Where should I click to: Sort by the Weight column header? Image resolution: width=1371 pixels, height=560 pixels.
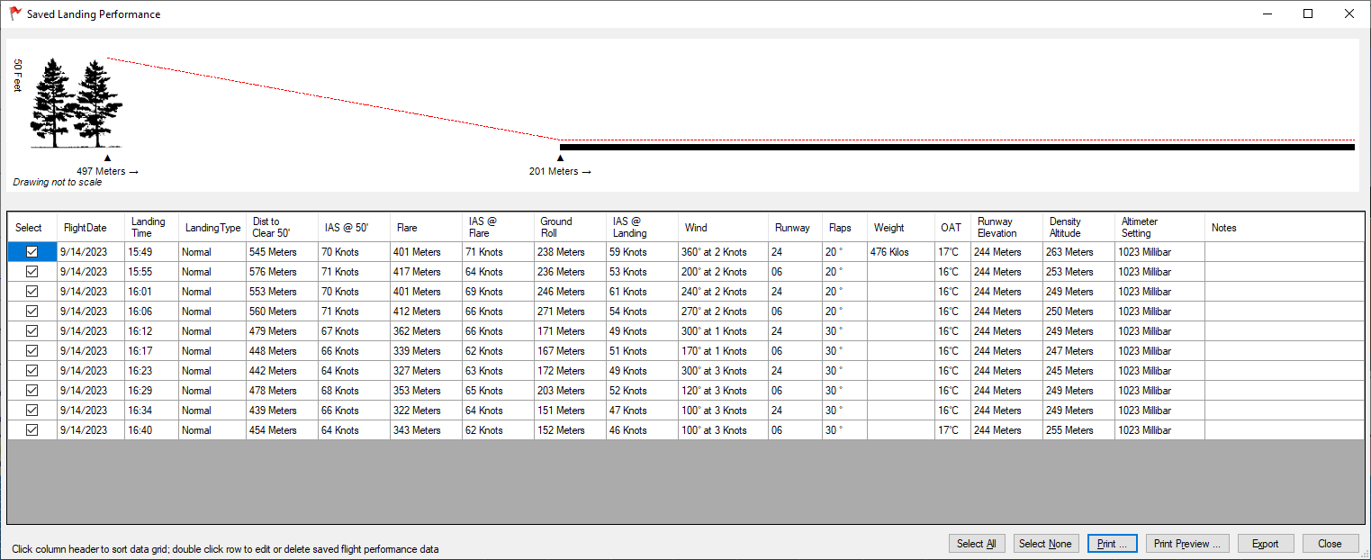[901, 228]
